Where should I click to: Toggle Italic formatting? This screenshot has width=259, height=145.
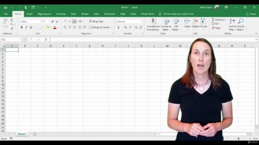pos(26,27)
